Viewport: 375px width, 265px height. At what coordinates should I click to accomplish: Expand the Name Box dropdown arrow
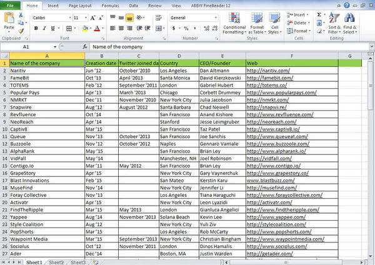[55, 47]
